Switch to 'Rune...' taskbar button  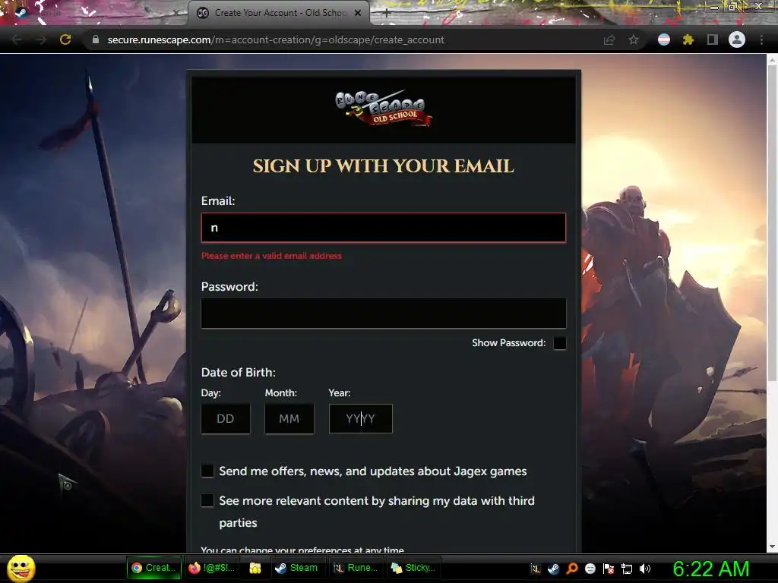tap(356, 568)
